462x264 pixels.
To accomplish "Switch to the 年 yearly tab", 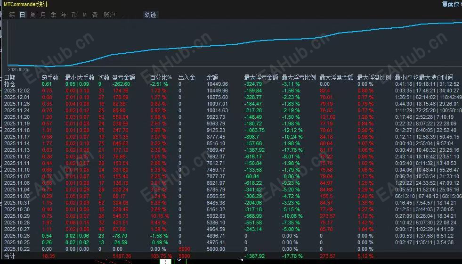I will point(64,15).
